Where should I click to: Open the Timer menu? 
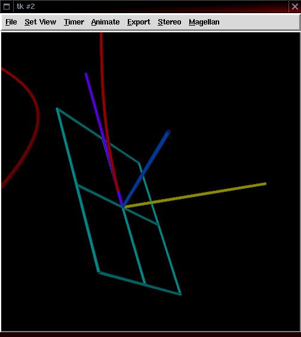click(x=73, y=22)
